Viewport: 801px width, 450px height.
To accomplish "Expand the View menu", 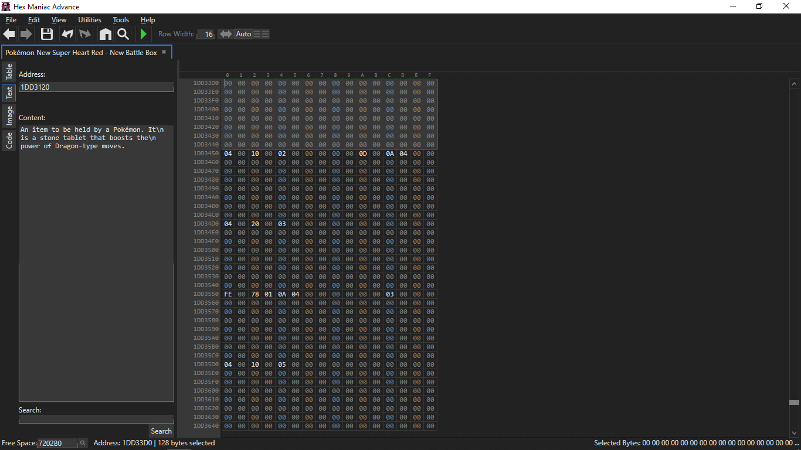I will pyautogui.click(x=59, y=20).
